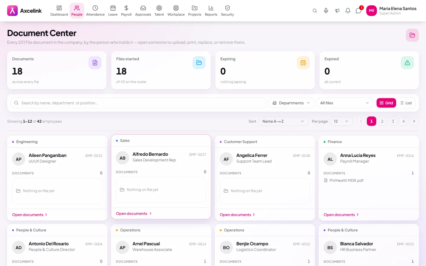Click the Expiring calendar-clock icon
This screenshot has height=266, width=426.
[303, 63]
